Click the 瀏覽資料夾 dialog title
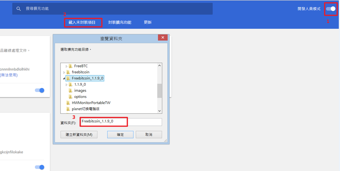Viewport: 340px width, 171px height. pyautogui.click(x=111, y=39)
